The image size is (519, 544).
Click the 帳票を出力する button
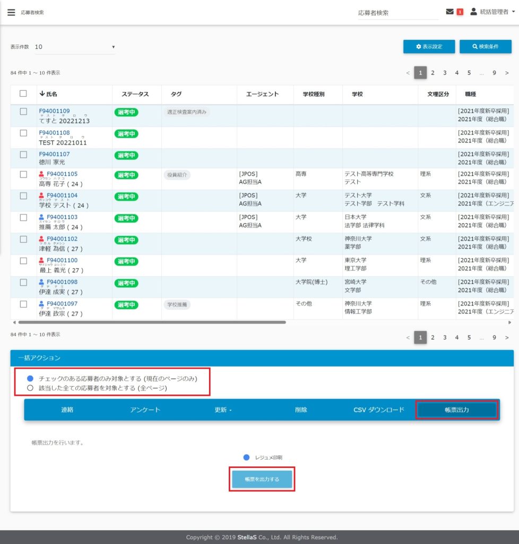pyautogui.click(x=262, y=479)
